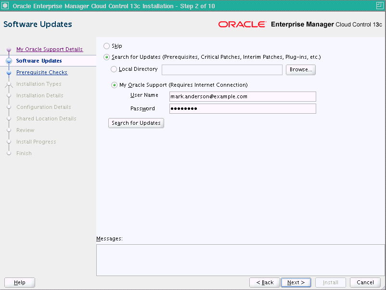Image resolution: width=386 pixels, height=290 pixels.
Task: Click the Prerequisite Checks step bullet
Action: click(9, 72)
